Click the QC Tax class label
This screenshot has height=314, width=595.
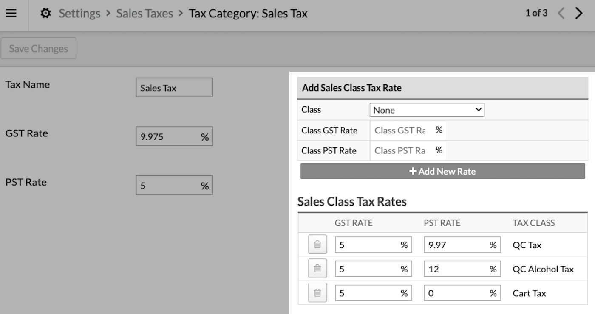pyautogui.click(x=527, y=245)
